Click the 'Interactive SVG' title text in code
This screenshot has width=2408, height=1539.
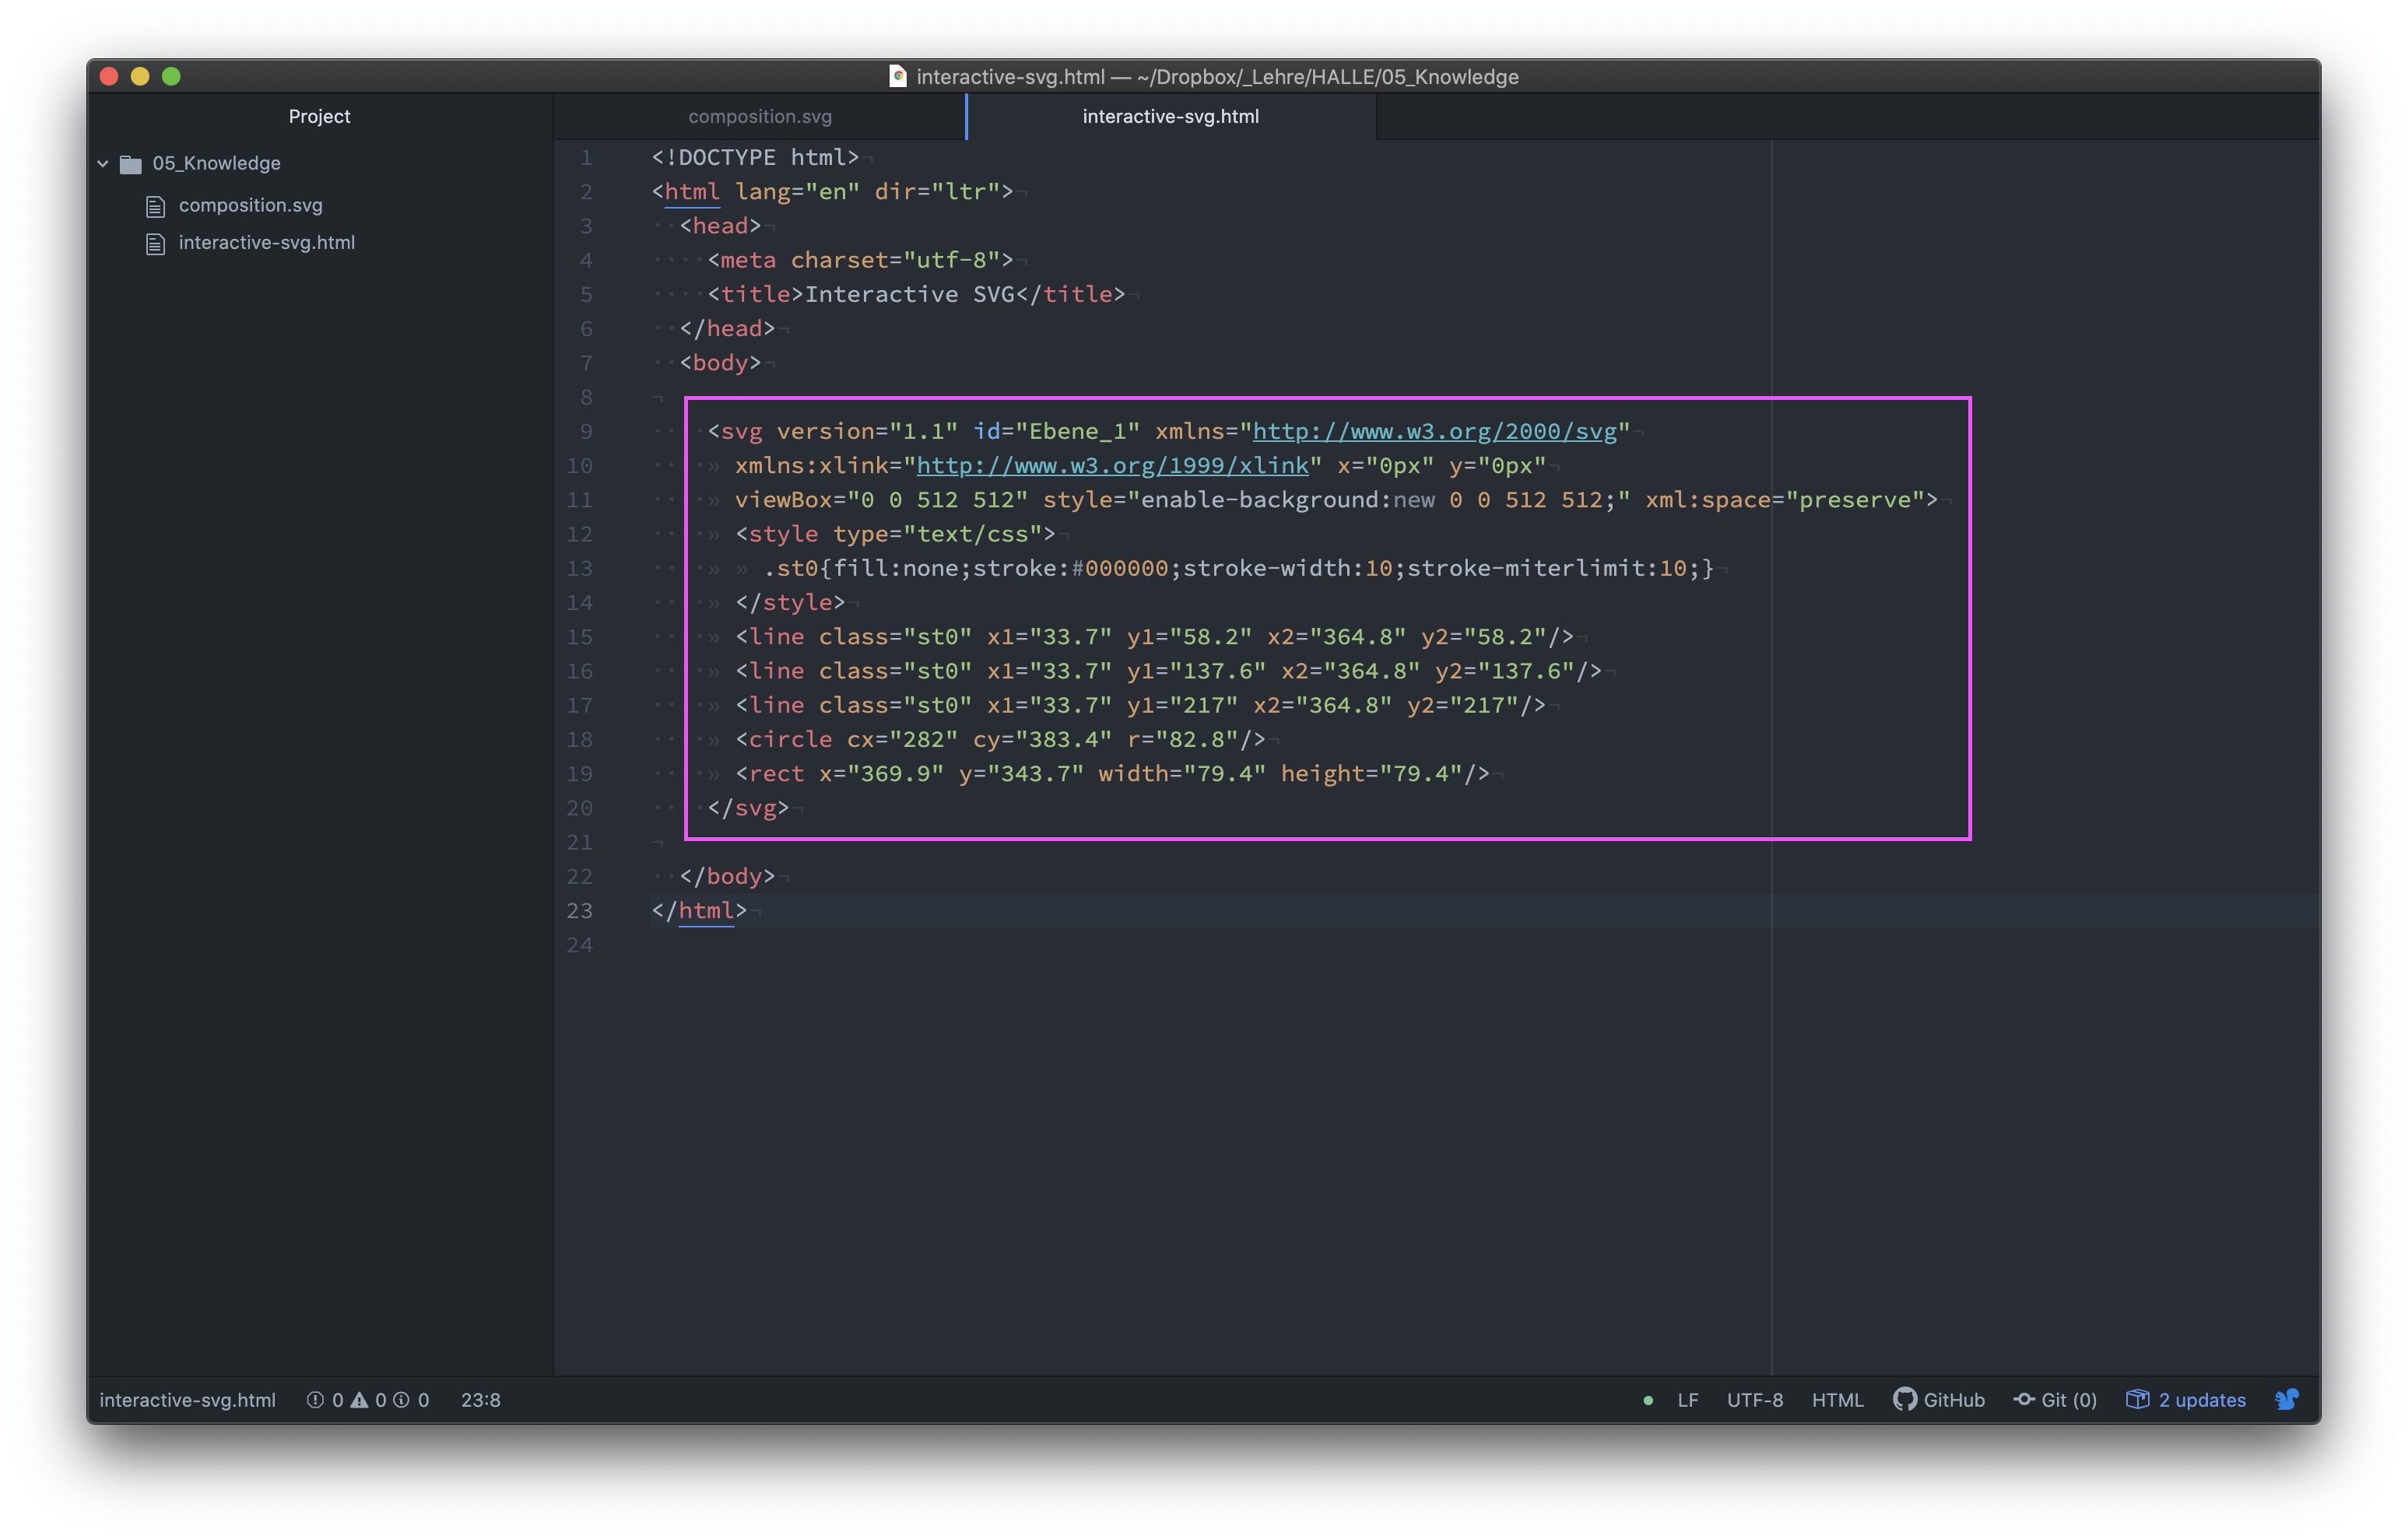(x=909, y=294)
